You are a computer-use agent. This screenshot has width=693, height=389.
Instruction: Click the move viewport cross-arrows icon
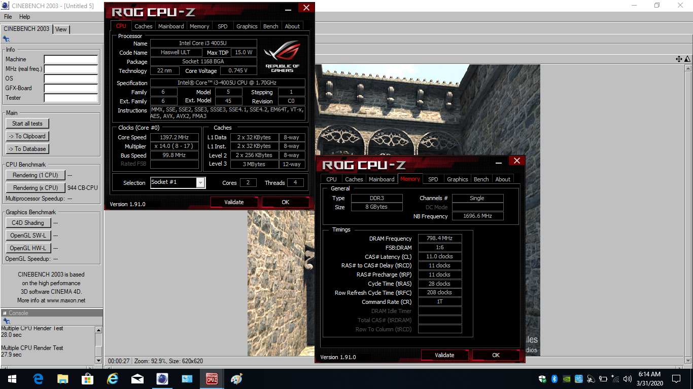coord(679,59)
